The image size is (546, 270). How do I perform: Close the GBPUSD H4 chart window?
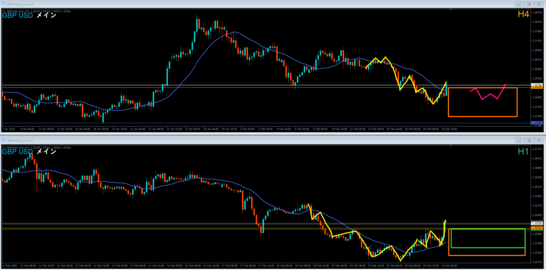click(x=539, y=4)
